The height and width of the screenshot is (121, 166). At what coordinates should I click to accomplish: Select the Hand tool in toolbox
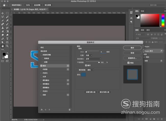(x=3, y=46)
